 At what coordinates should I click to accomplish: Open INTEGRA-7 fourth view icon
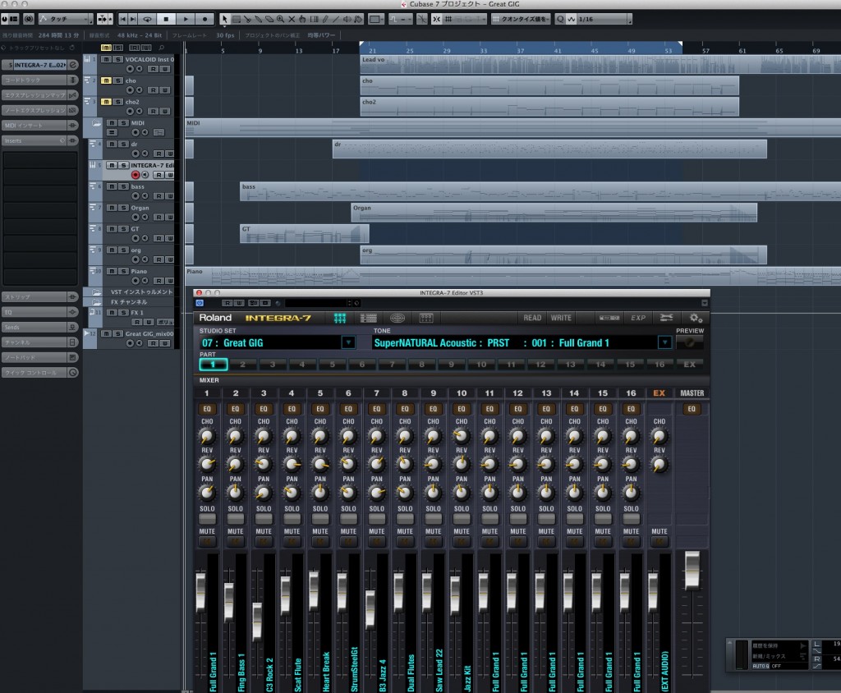[x=426, y=318]
